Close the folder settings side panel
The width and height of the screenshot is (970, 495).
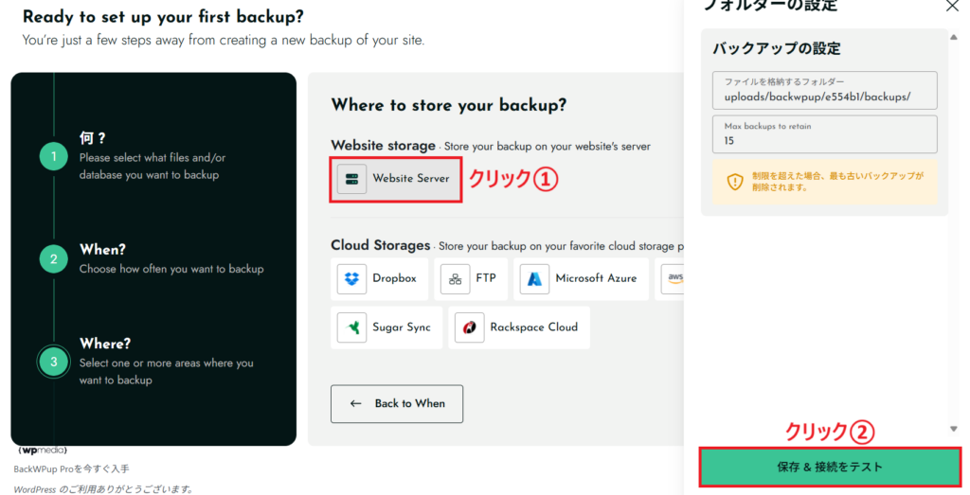952,6
